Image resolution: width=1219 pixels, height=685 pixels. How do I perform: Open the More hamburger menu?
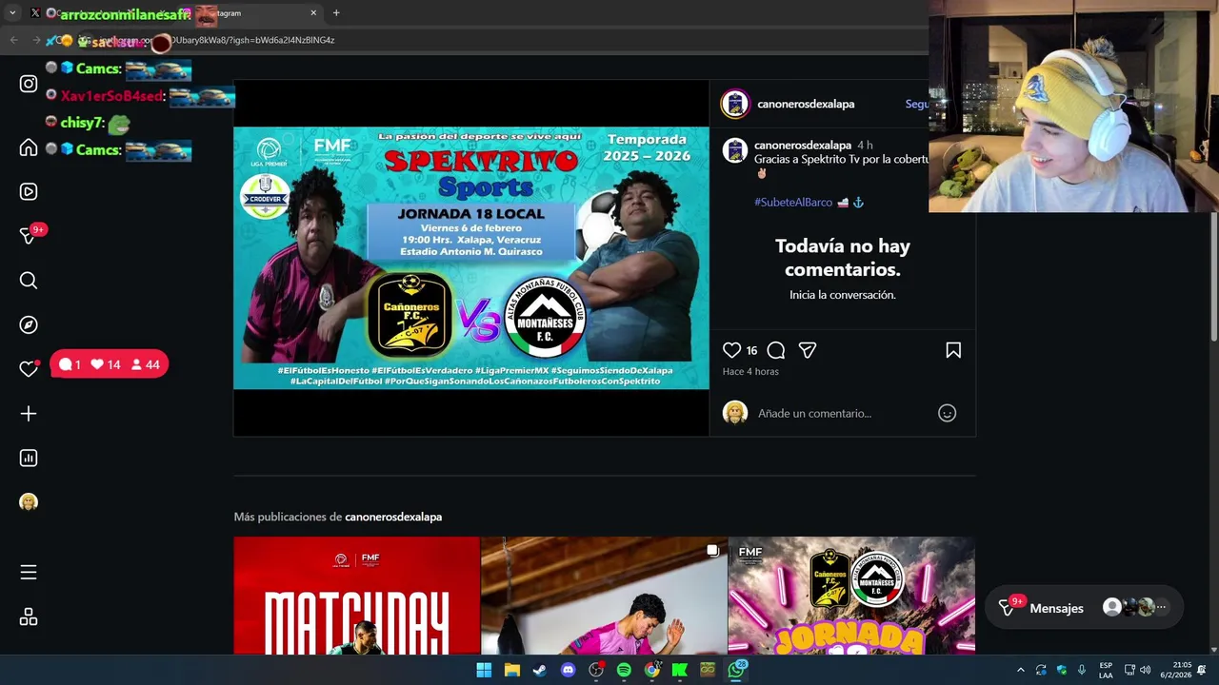(29, 572)
